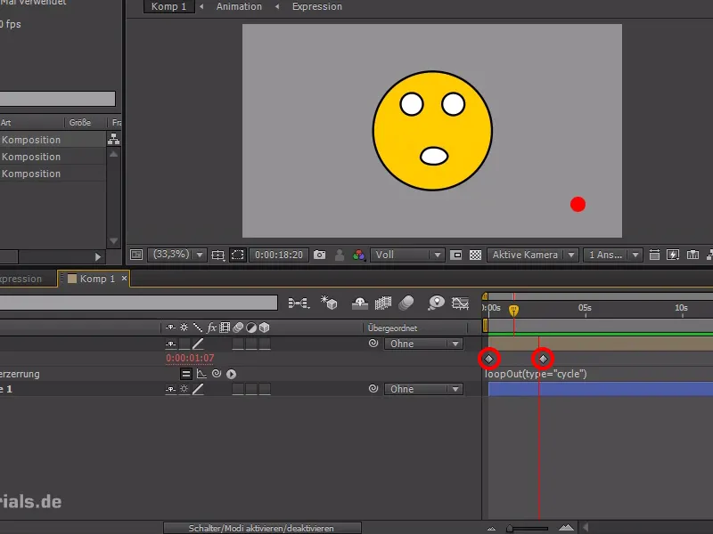Click the expression pick whip spiral

point(217,373)
